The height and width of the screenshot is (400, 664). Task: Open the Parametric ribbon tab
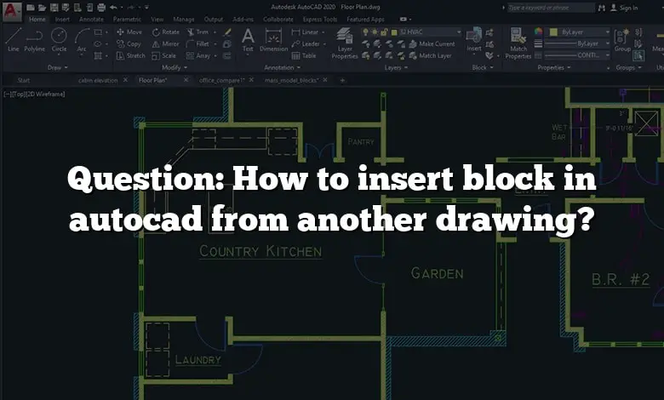pos(127,20)
